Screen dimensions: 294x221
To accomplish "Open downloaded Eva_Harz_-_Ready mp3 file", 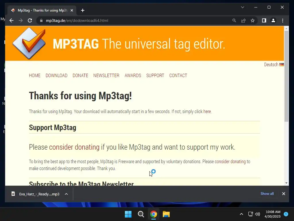I will click(39, 194).
